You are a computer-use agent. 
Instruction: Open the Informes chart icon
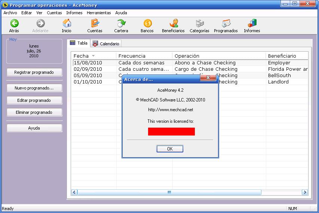pos(252,23)
